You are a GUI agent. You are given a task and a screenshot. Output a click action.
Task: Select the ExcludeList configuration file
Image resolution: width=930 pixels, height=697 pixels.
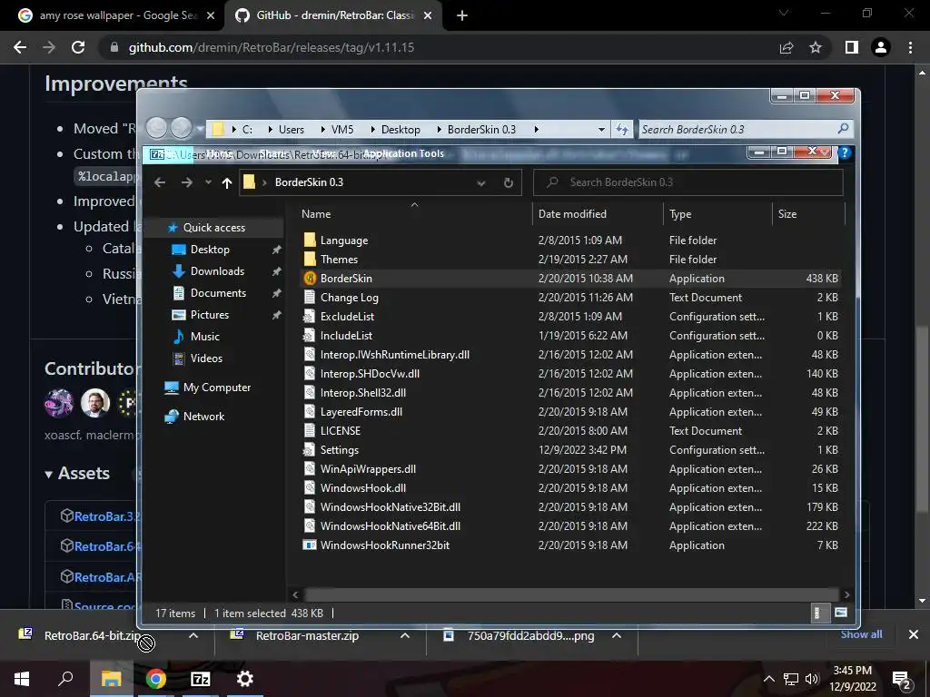pyautogui.click(x=347, y=317)
